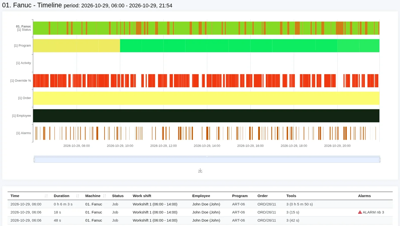Click the '[1] Order' row label
Screen dimensions: 400x226
click(24, 98)
